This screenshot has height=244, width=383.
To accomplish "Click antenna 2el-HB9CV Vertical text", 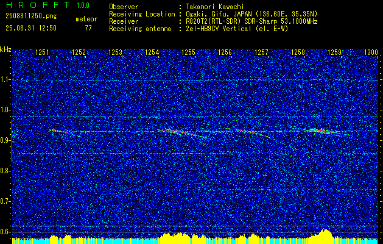I will pos(219,29).
